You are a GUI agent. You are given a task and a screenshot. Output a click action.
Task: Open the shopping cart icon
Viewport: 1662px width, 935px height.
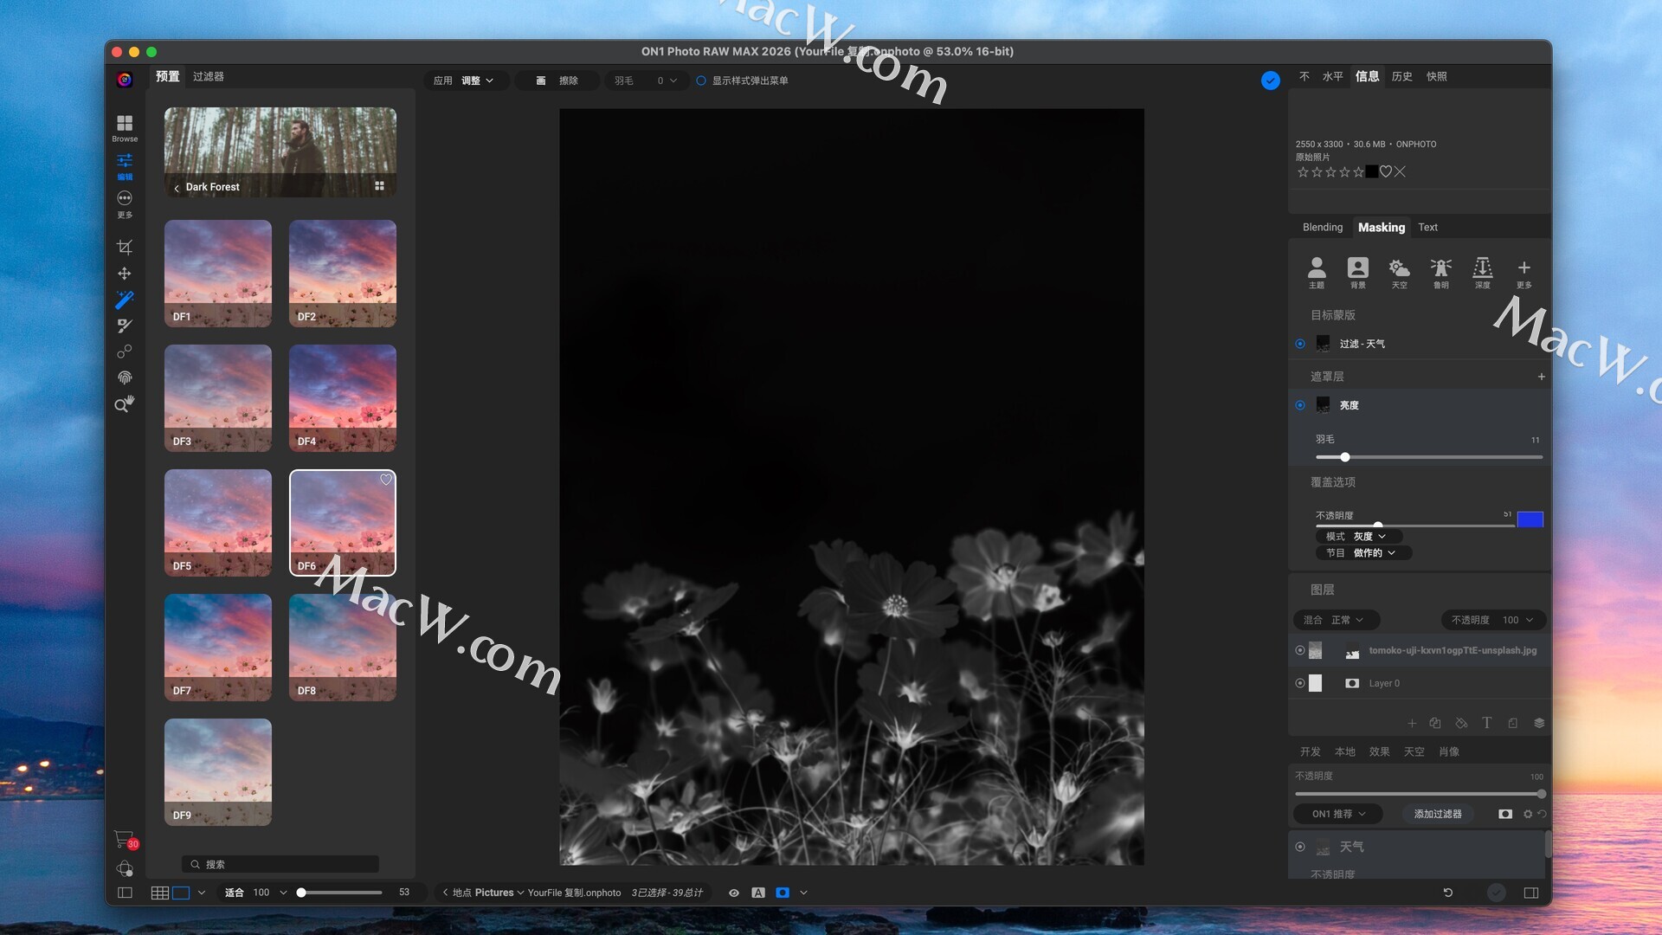click(x=124, y=839)
